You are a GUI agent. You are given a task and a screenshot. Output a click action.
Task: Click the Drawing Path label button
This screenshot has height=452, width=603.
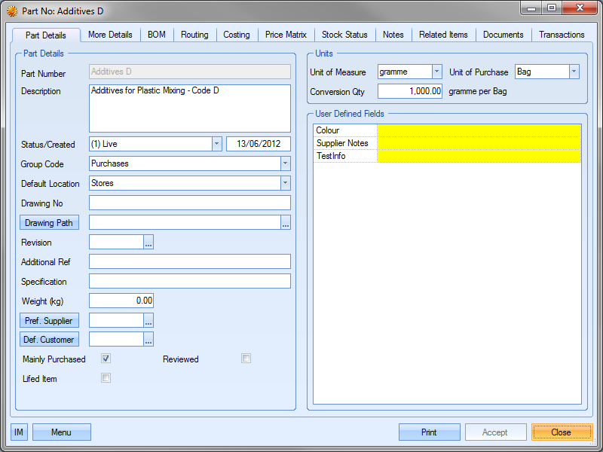[50, 223]
